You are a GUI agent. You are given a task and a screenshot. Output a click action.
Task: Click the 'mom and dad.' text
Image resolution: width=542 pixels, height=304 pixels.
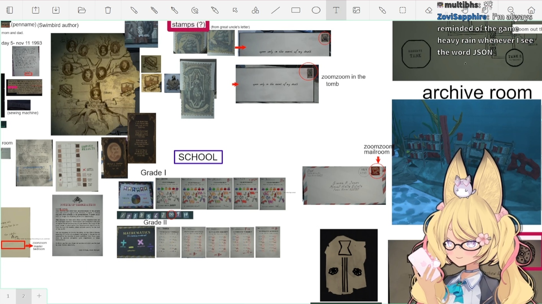12,33
